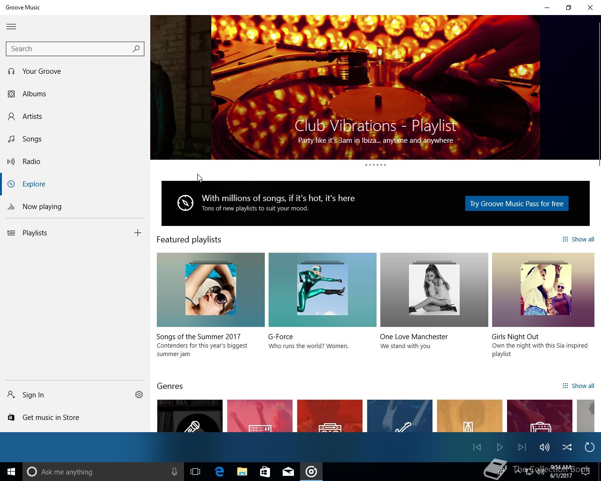Open the Windows Start menu
Image resolution: width=601 pixels, height=481 pixels.
click(11, 472)
